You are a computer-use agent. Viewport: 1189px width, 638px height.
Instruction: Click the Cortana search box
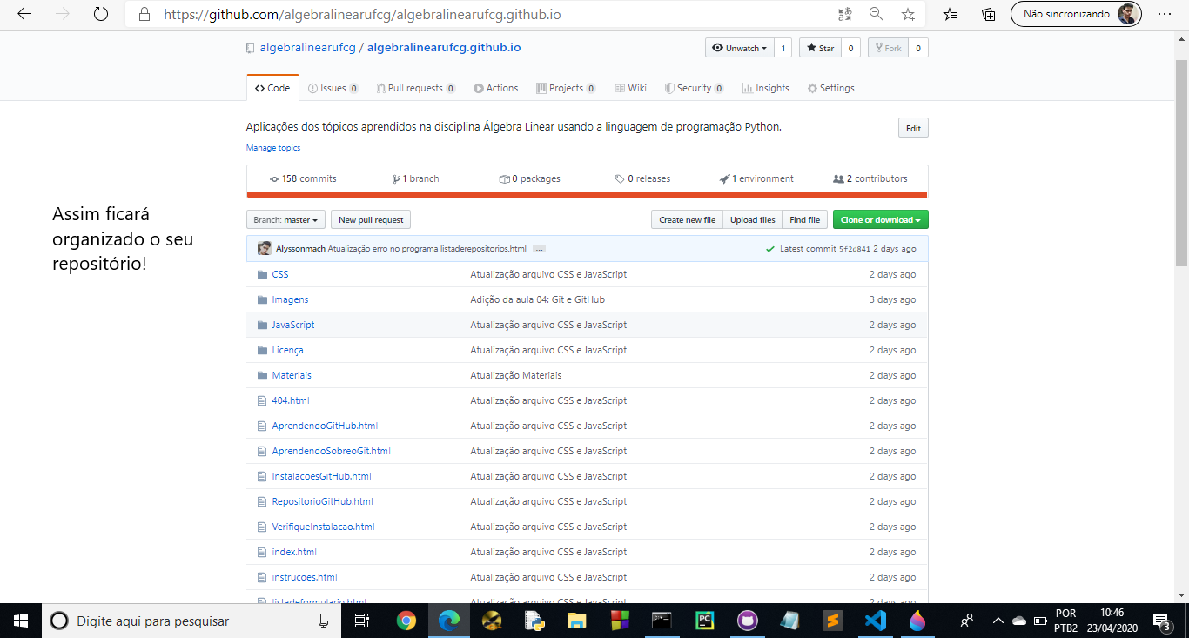pos(192,621)
